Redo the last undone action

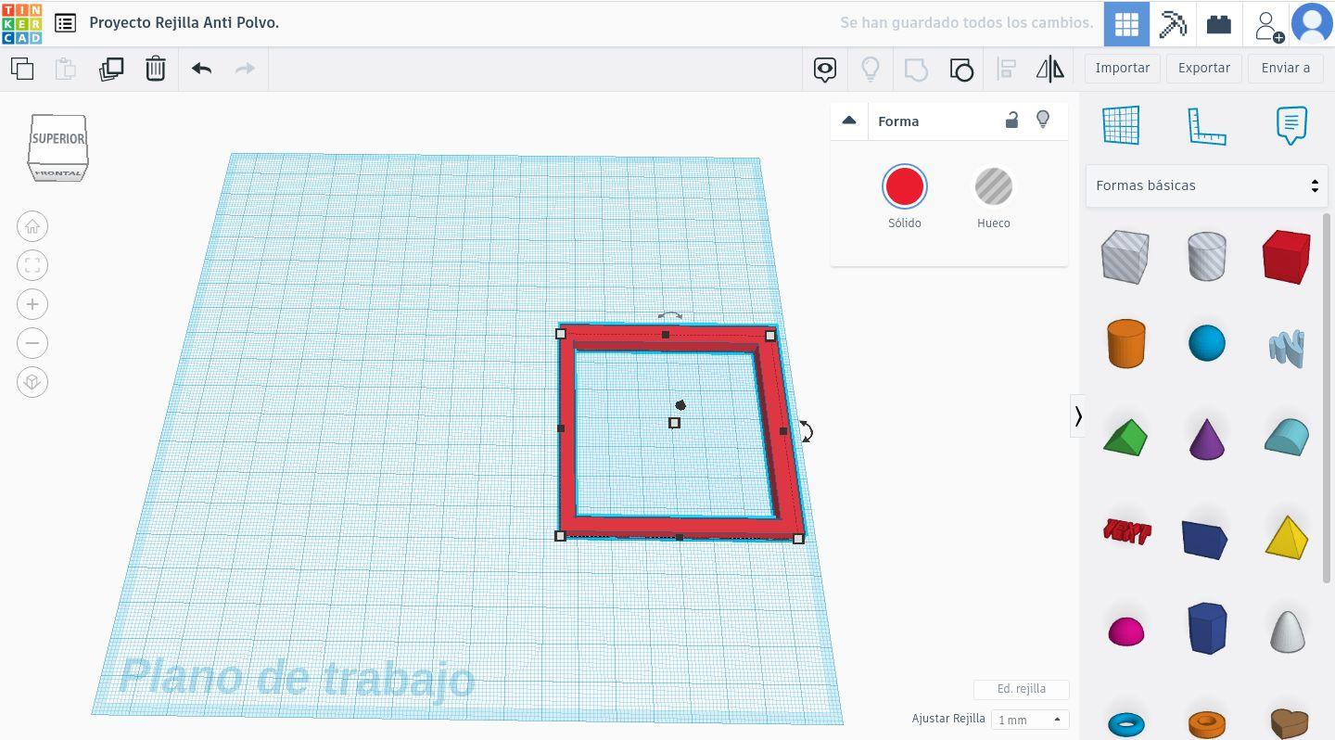point(245,69)
